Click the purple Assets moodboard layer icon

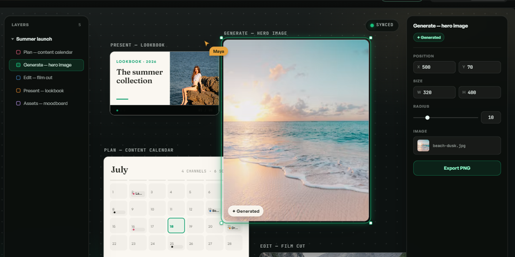pos(19,103)
